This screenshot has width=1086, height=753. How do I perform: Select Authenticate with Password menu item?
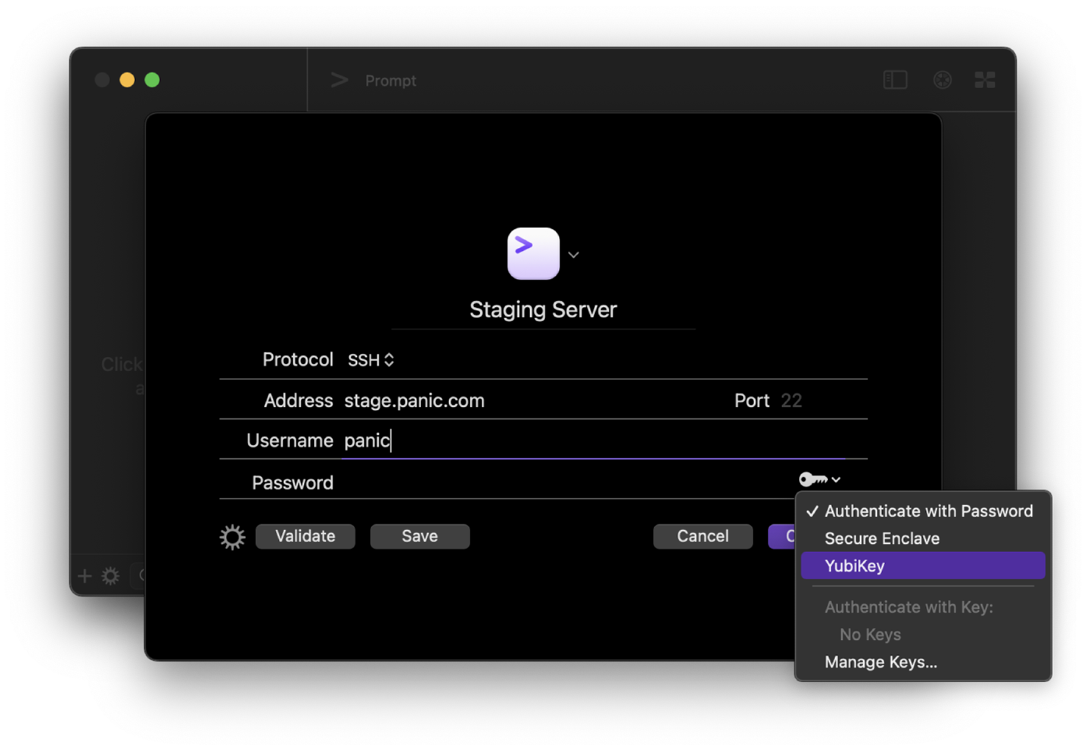click(x=923, y=511)
